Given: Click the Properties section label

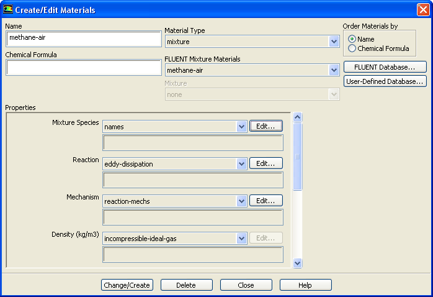Looking at the screenshot, I should 20,107.
